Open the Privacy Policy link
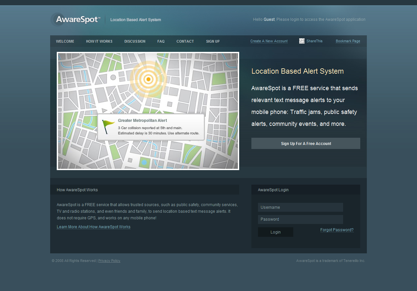 [109, 261]
